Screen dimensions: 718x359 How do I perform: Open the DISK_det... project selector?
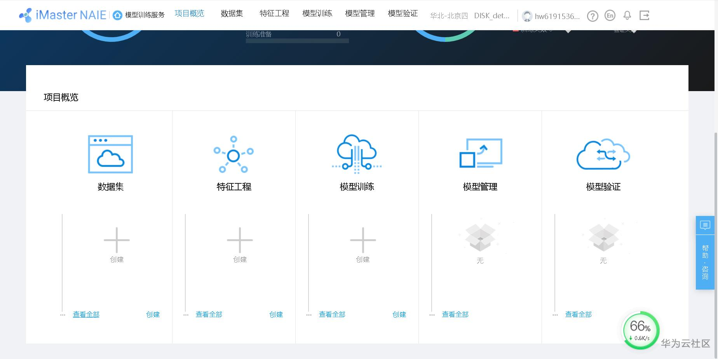[x=491, y=16]
